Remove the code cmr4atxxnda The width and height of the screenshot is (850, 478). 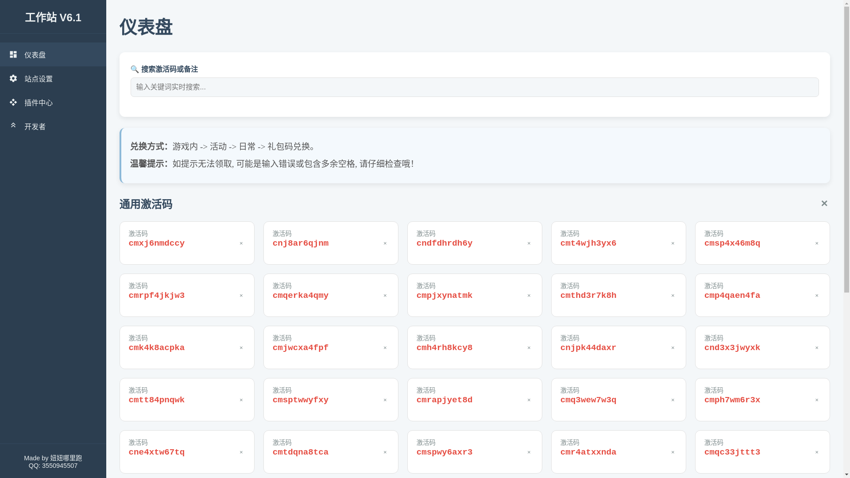[x=673, y=452]
